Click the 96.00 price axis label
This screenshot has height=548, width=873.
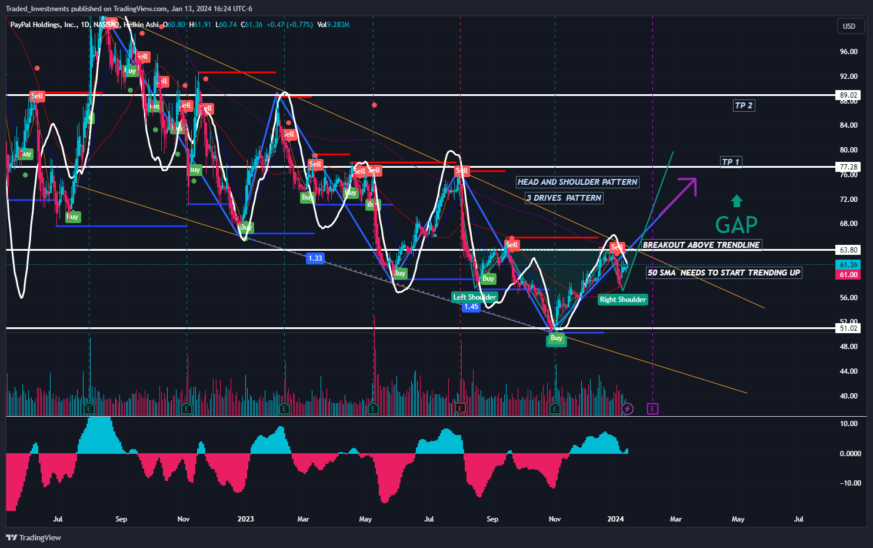pyautogui.click(x=848, y=52)
